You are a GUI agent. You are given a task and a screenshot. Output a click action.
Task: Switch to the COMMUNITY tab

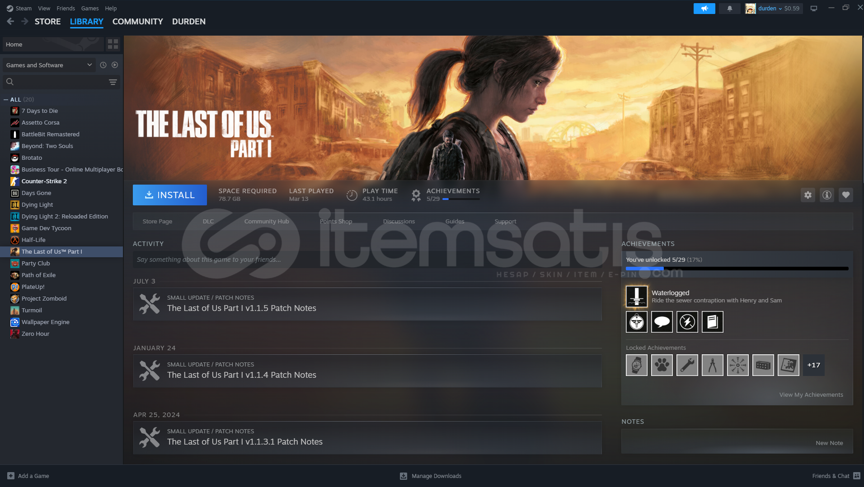pyautogui.click(x=137, y=21)
